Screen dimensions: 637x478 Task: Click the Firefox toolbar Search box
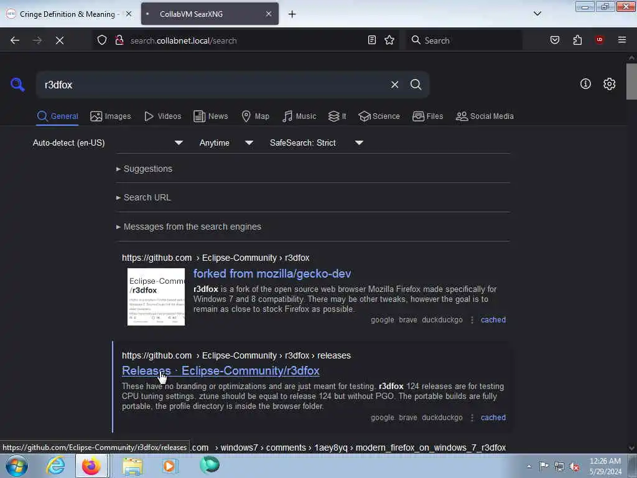point(464,40)
